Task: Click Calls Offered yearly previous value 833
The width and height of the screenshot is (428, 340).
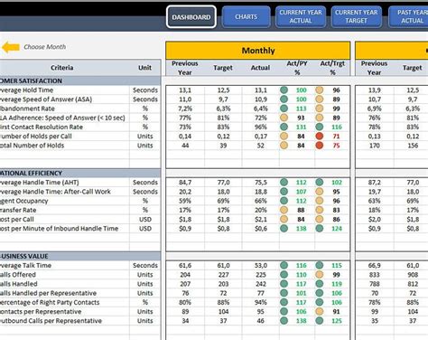Action: (x=374, y=275)
